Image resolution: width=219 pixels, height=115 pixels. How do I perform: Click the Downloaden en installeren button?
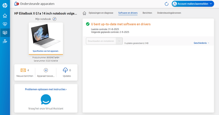101,41
